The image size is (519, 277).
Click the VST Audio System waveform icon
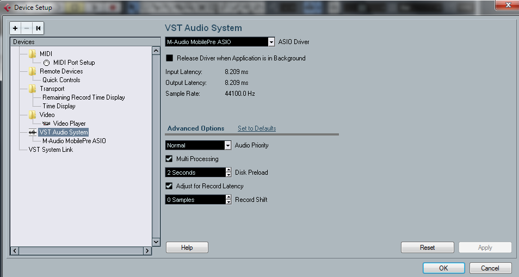point(33,132)
